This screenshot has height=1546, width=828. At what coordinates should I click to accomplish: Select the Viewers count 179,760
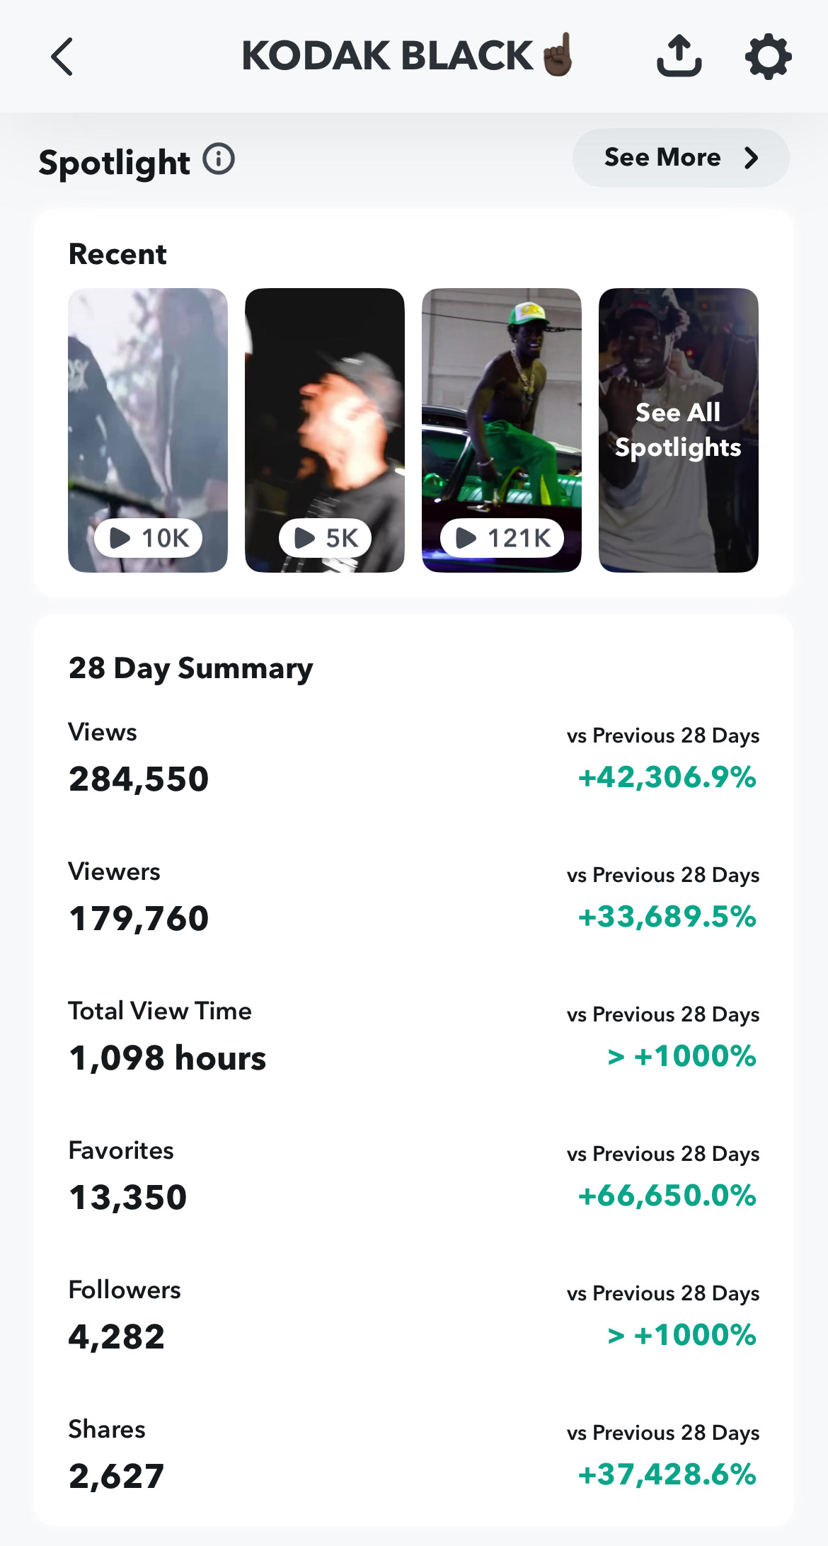coord(139,919)
